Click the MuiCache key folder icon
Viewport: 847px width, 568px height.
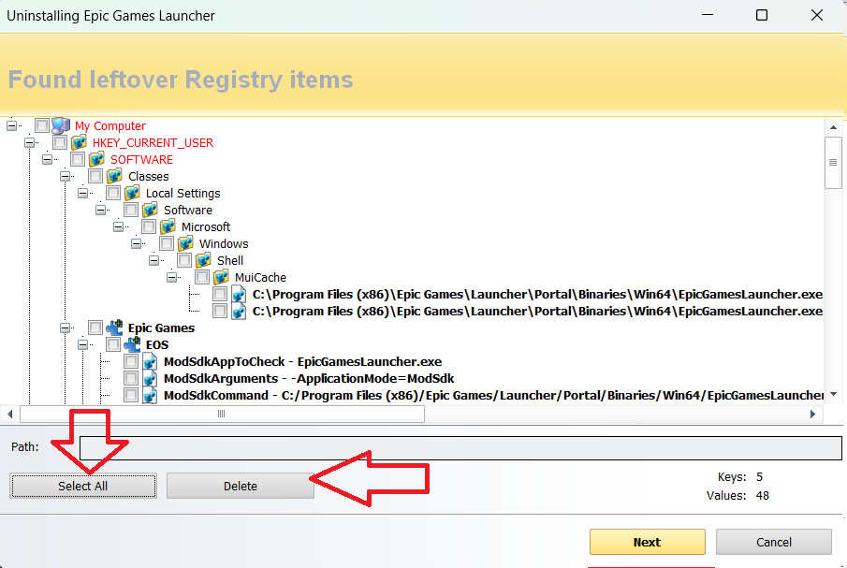222,277
